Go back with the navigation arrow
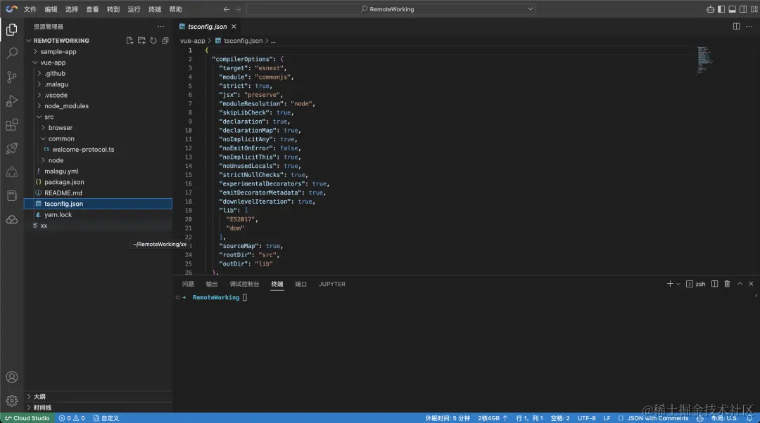The height and width of the screenshot is (423, 760). tap(227, 9)
